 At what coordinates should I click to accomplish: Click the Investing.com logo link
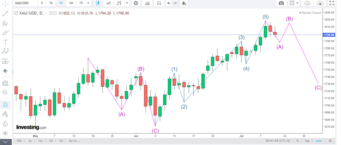click(x=31, y=127)
